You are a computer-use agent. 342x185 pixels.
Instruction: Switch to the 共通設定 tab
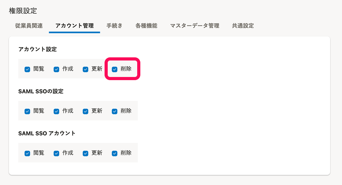[x=243, y=26]
